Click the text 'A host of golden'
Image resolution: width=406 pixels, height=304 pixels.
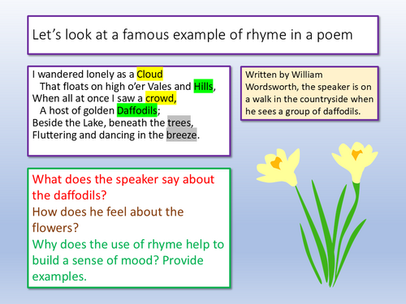(x=77, y=111)
